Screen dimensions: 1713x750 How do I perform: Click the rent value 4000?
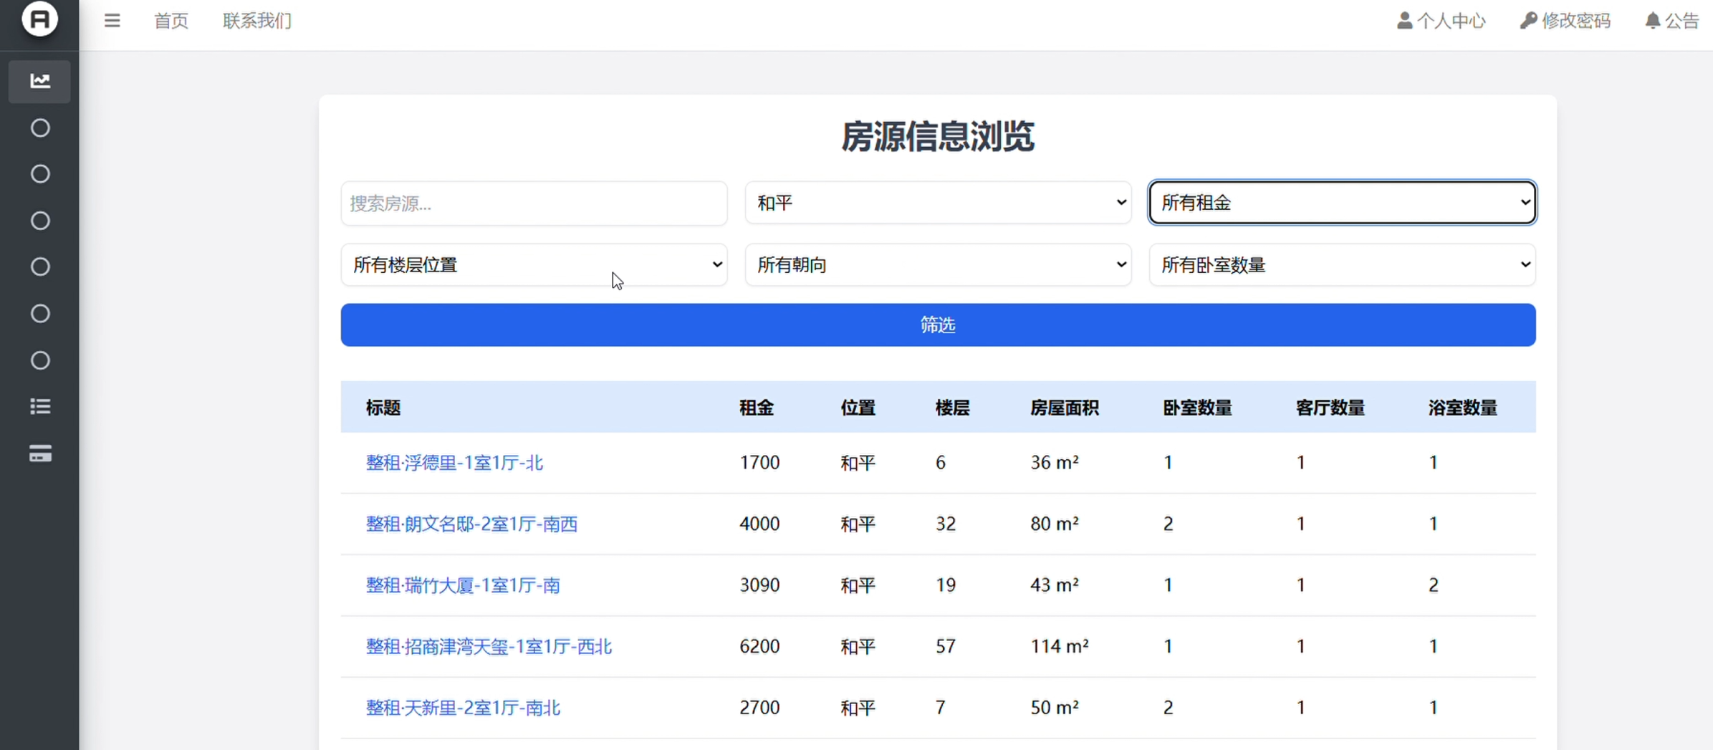pyautogui.click(x=759, y=524)
